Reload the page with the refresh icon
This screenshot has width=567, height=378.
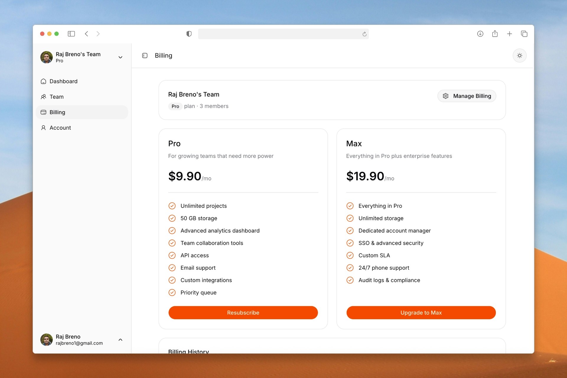(364, 34)
